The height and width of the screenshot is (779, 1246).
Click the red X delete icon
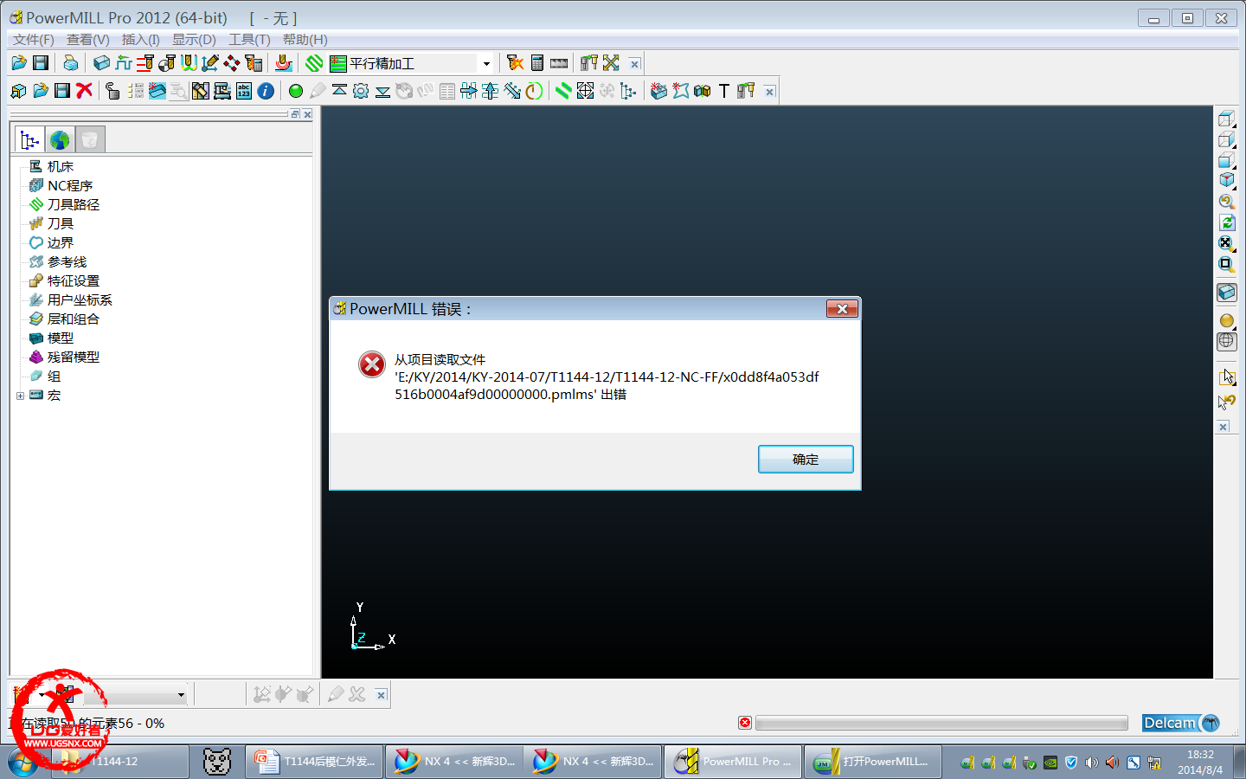pos(84,91)
